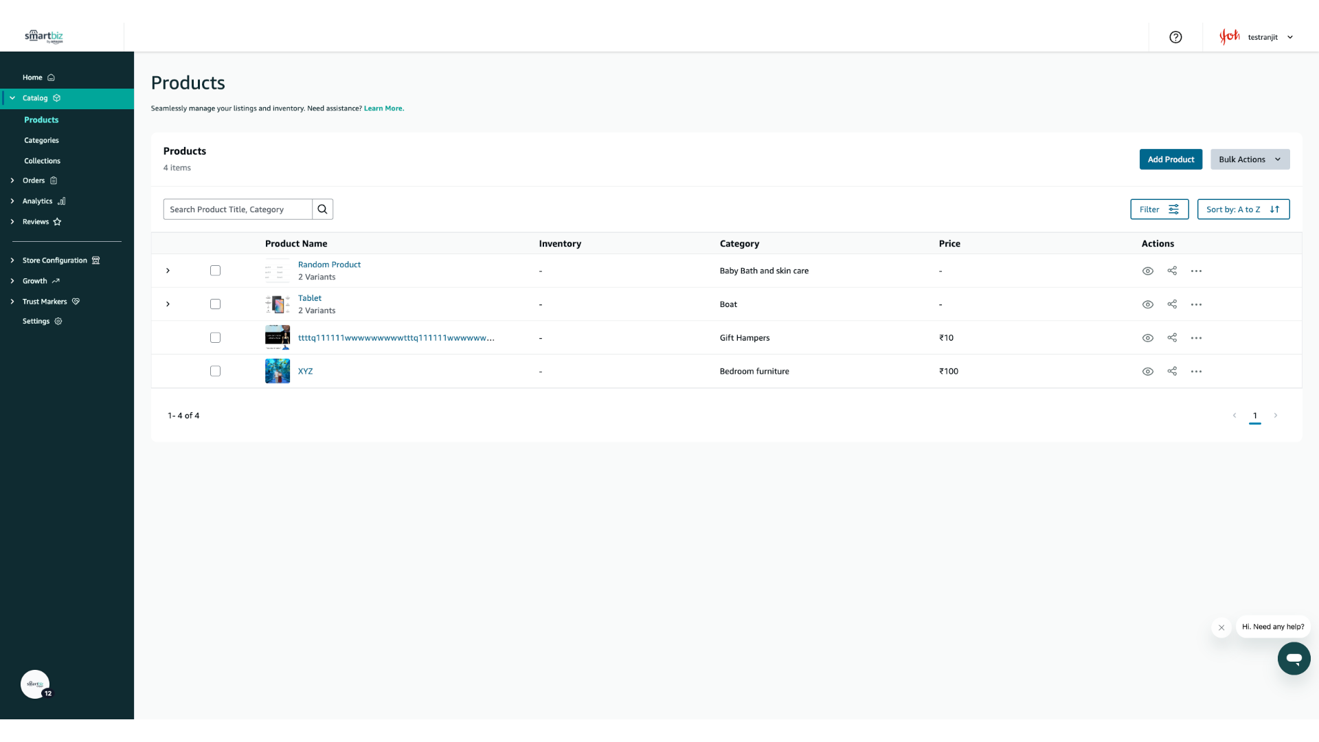The width and height of the screenshot is (1319, 742).
Task: Click share icon for Gift Hampers product
Action: tap(1172, 338)
